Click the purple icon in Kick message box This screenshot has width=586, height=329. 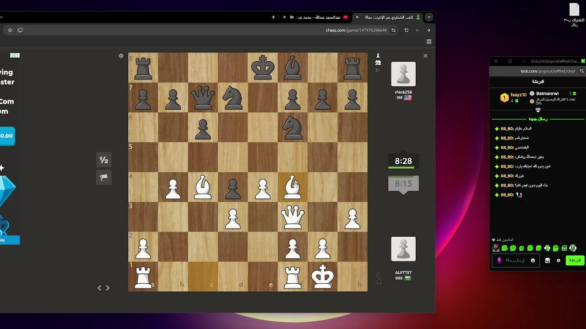coord(499,260)
